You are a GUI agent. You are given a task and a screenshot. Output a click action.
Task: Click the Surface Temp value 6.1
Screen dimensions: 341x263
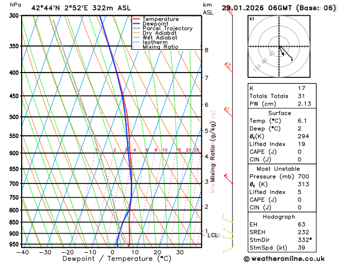pyautogui.click(x=303, y=121)
